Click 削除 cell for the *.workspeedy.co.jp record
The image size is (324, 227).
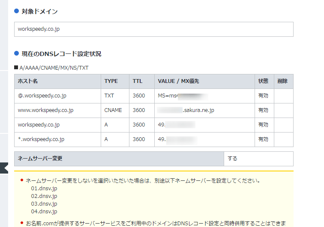283,139
